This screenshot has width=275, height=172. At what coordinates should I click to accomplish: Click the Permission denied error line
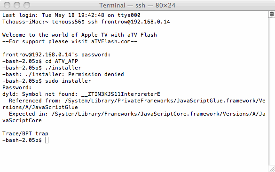[63, 74]
